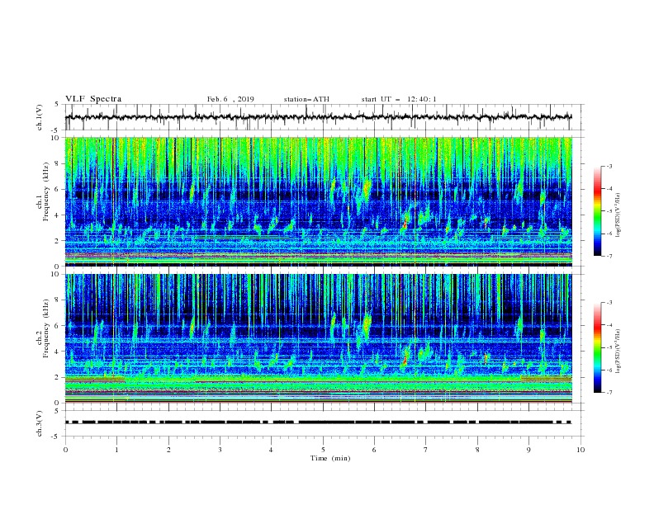Click the ch.2 spectrogram color scale bar
The height and width of the screenshot is (505, 654).
598,347
